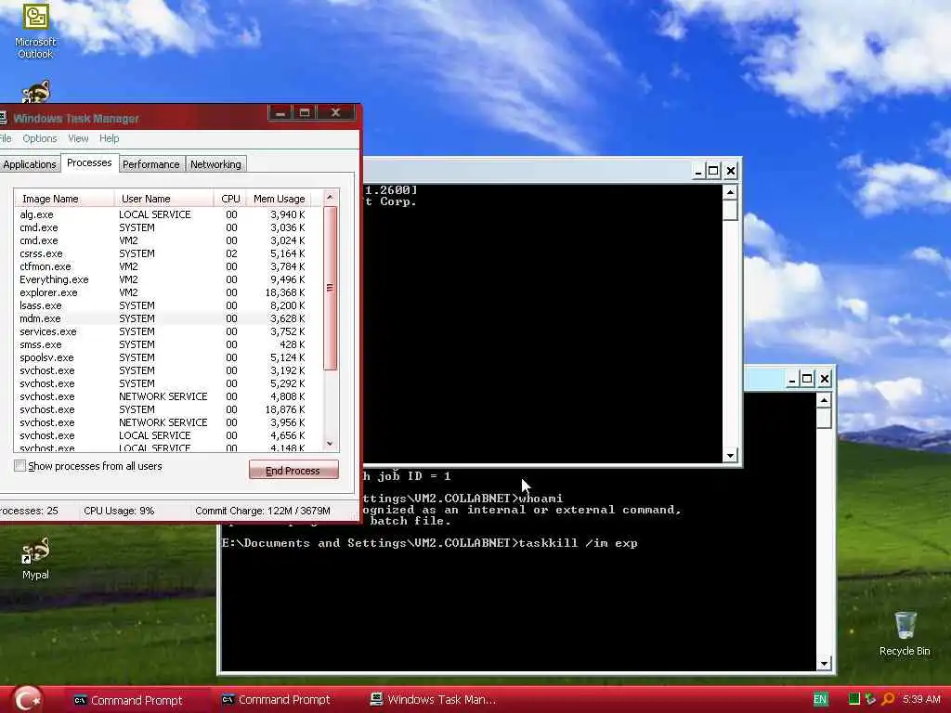Maximize the upper Command Prompt window

714,171
